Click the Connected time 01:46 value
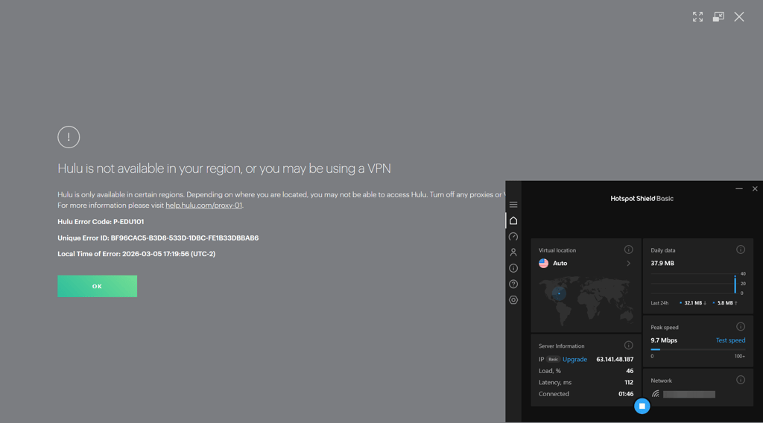The width and height of the screenshot is (763, 423). (x=626, y=394)
